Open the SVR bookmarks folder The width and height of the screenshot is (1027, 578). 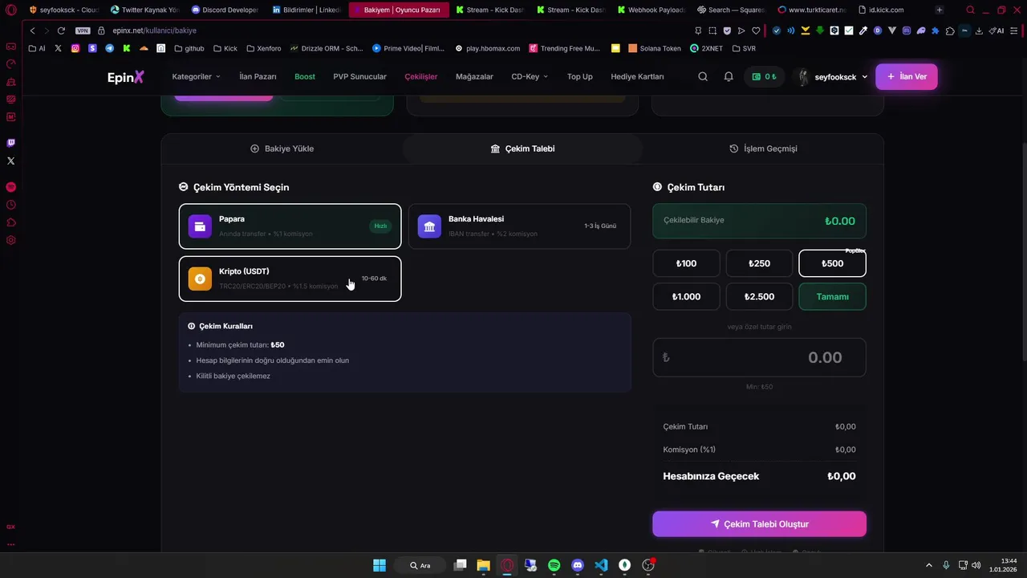743,48
